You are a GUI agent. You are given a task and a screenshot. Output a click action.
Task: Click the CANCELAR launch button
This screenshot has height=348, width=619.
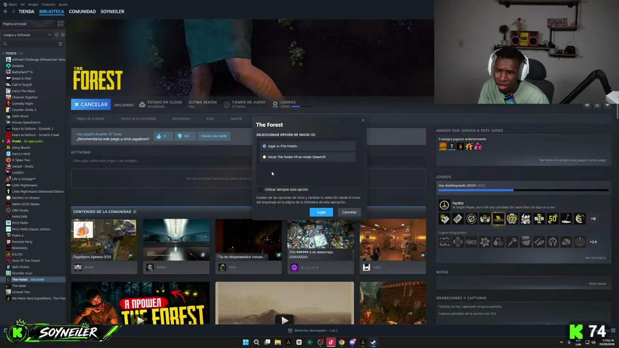tap(91, 104)
